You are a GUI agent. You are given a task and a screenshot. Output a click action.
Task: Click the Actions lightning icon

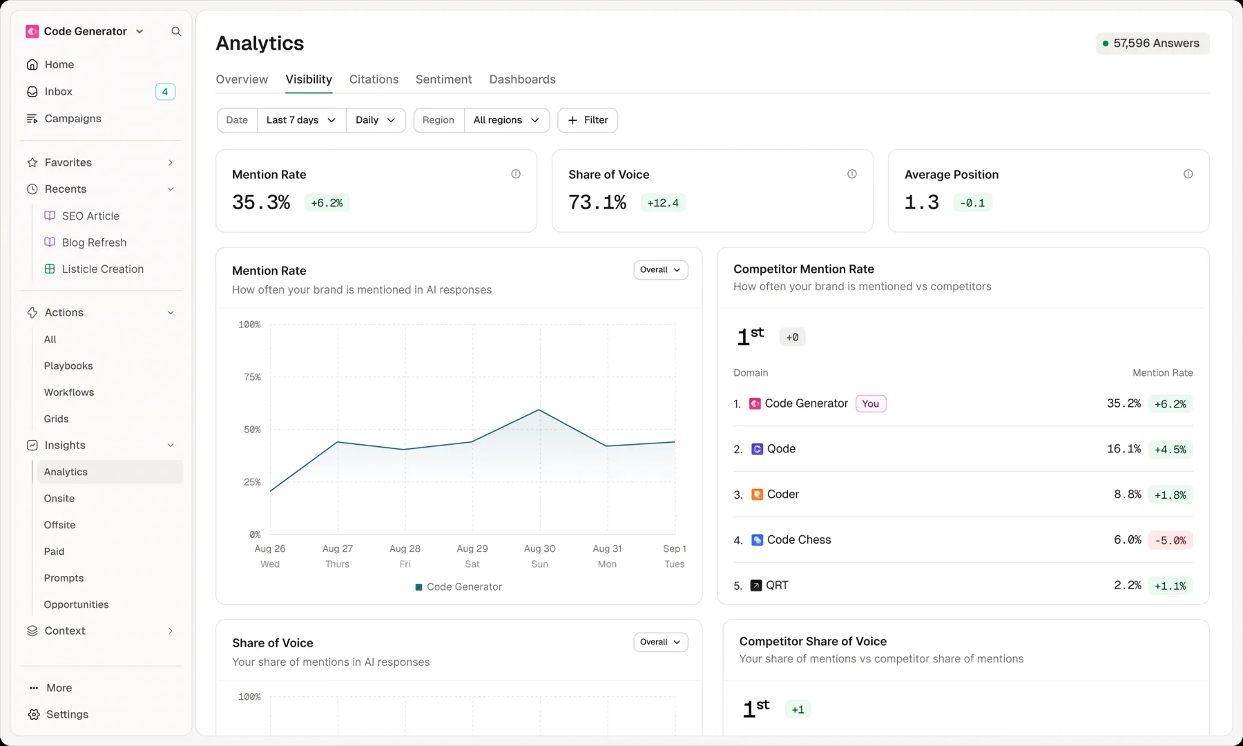point(32,313)
